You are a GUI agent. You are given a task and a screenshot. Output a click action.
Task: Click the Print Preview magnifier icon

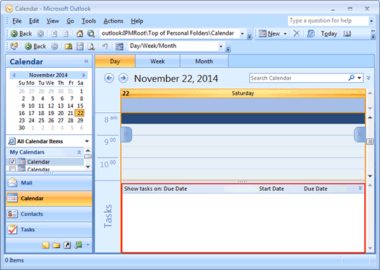click(91, 46)
